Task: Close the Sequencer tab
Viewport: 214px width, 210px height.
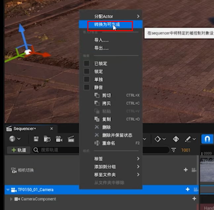Action: click(x=52, y=129)
